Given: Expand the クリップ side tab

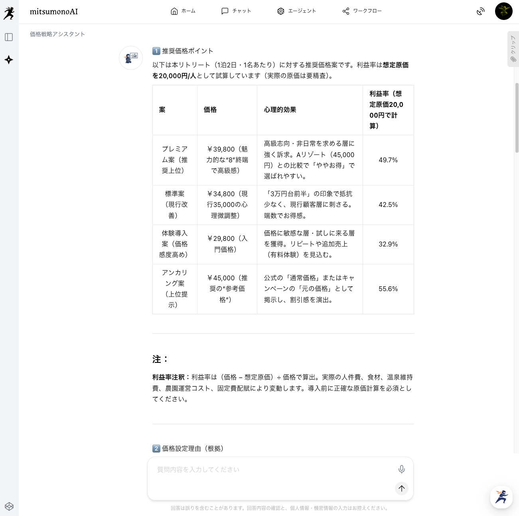Looking at the screenshot, I should (x=513, y=49).
